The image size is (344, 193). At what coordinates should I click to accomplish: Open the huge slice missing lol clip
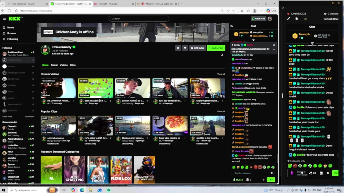click(170, 125)
